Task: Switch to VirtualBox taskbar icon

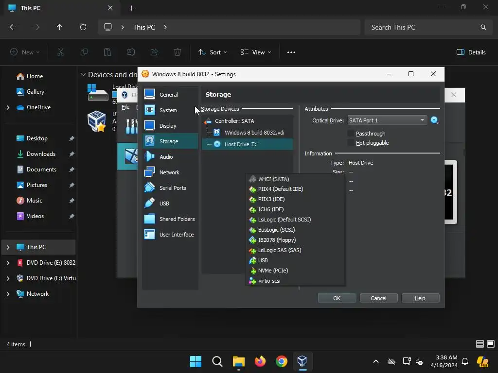Action: 302,361
